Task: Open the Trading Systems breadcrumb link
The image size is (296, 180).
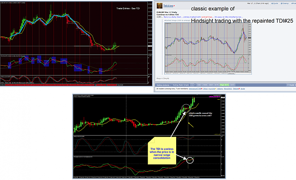Action: click(x=163, y=85)
